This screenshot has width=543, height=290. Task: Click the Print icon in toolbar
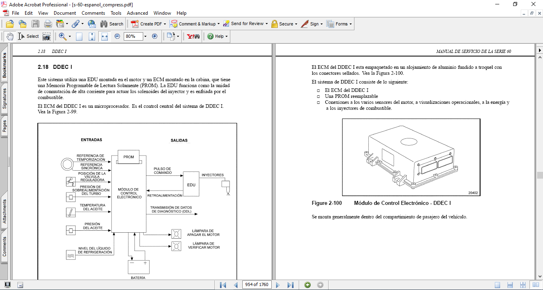[48, 24]
